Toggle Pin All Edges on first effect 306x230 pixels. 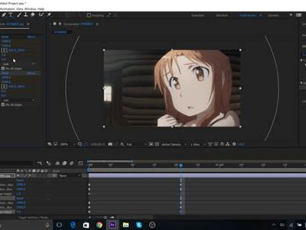pos(3,68)
